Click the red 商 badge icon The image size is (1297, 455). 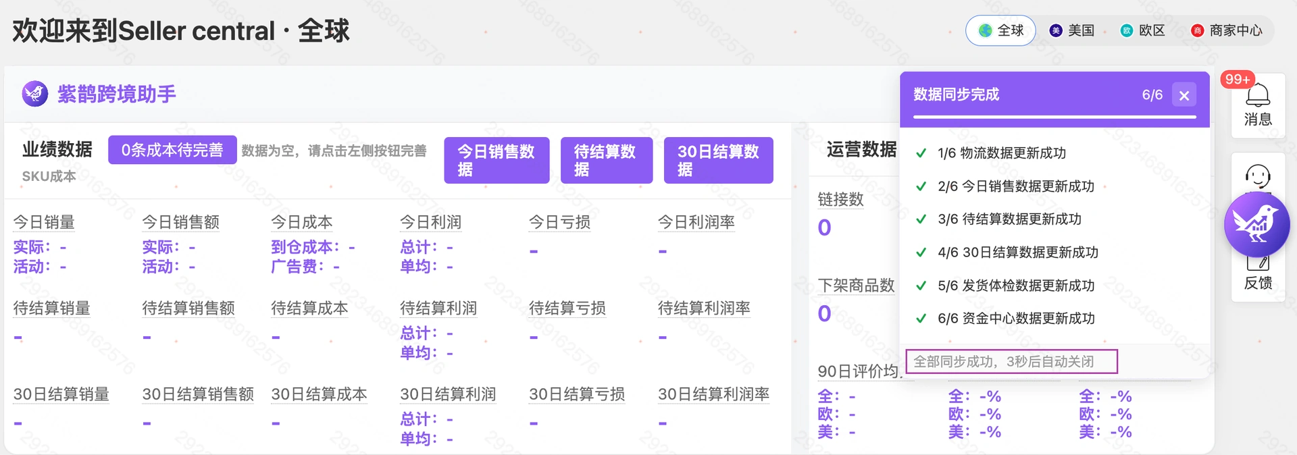[1198, 30]
